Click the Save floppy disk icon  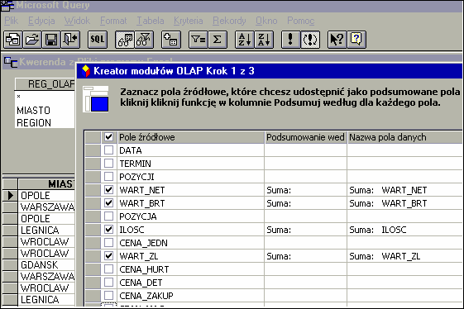(x=51, y=40)
